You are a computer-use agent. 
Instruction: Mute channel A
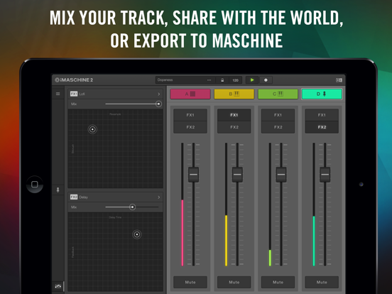point(190,282)
